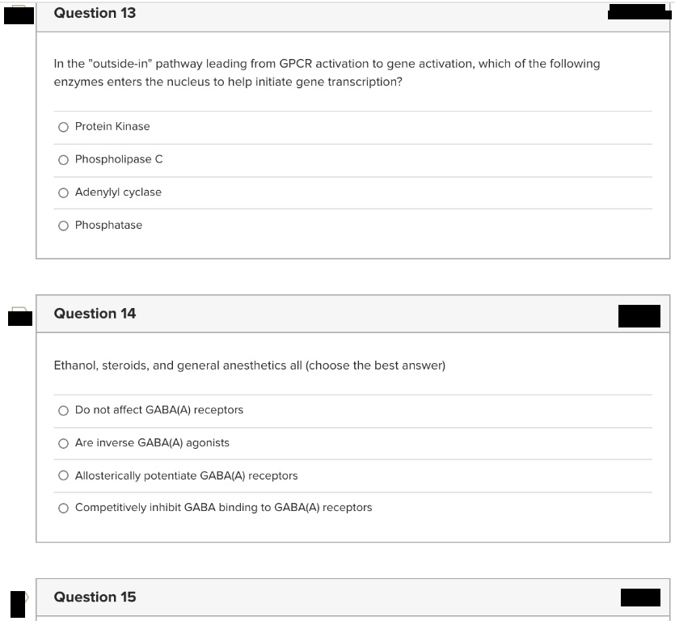The height and width of the screenshot is (621, 675).
Task: Select the Adenylyl cyclase option
Action: click(63, 193)
